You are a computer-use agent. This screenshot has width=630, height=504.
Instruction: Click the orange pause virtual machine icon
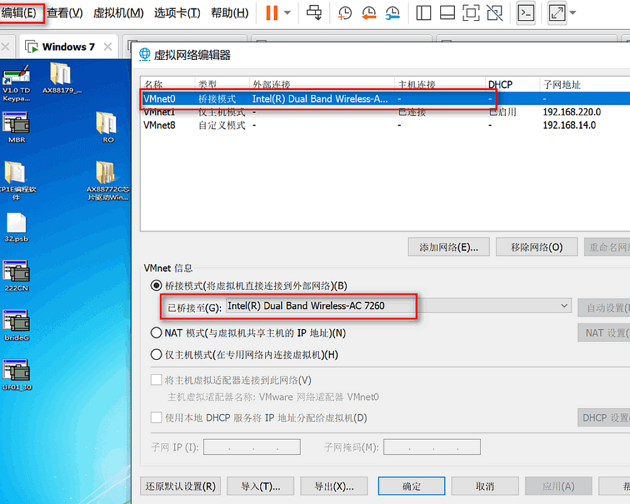coord(272,13)
